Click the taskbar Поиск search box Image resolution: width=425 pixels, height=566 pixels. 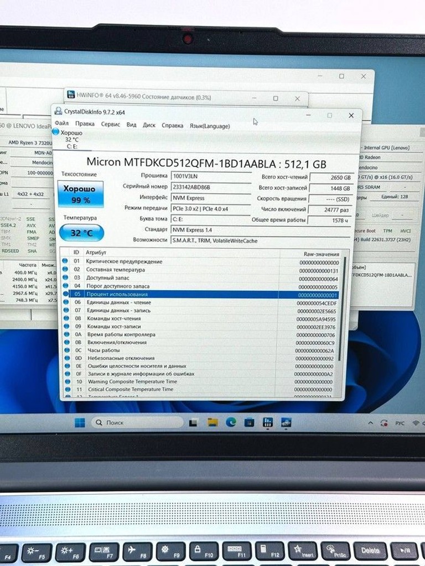[x=137, y=422]
